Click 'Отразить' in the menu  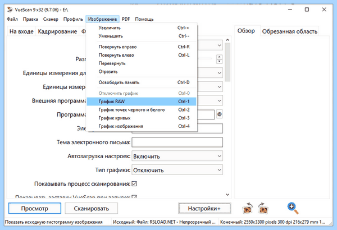[x=142, y=71]
